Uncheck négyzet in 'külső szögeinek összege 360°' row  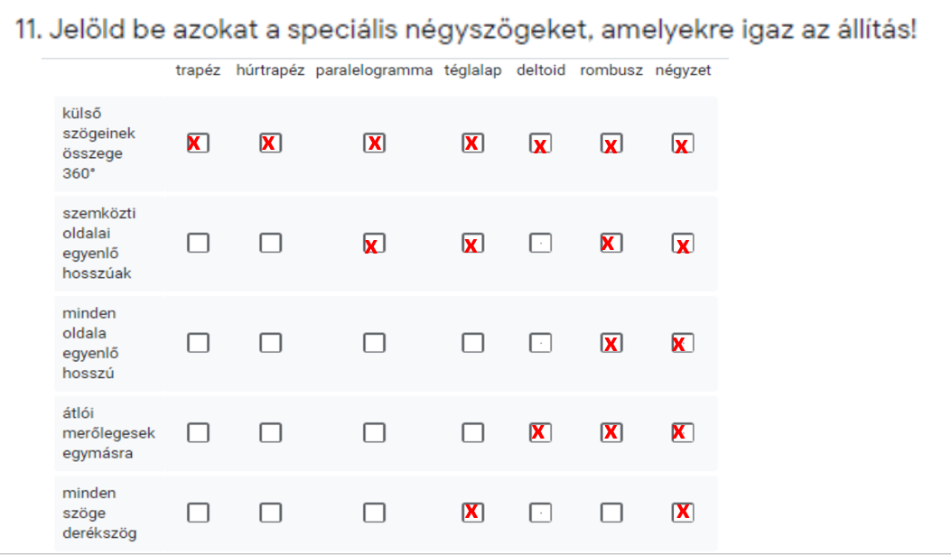coord(683,143)
